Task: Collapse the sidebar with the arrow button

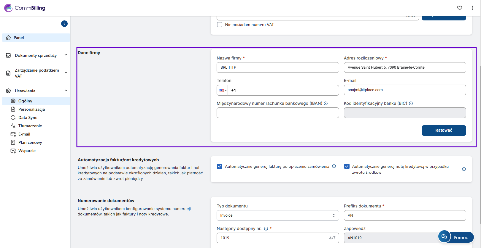Action: [64, 24]
